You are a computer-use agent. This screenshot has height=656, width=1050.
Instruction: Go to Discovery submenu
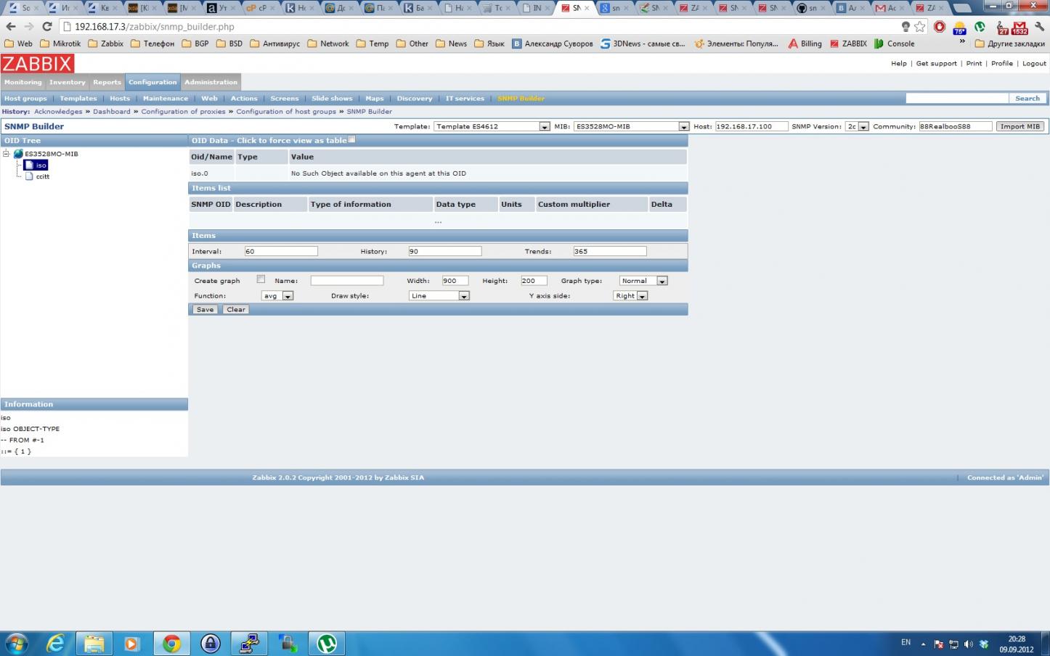pos(415,99)
